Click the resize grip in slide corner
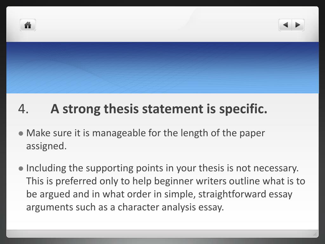The width and height of the screenshot is (325, 244). click(x=315, y=234)
